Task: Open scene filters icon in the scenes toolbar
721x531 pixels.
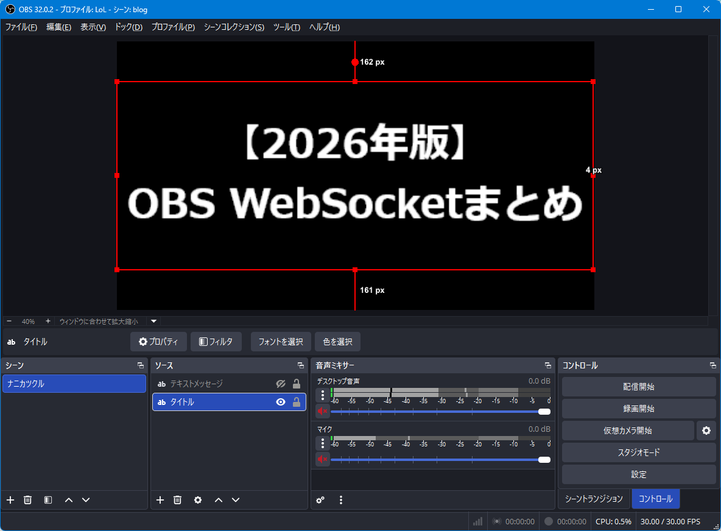Action: click(47, 500)
